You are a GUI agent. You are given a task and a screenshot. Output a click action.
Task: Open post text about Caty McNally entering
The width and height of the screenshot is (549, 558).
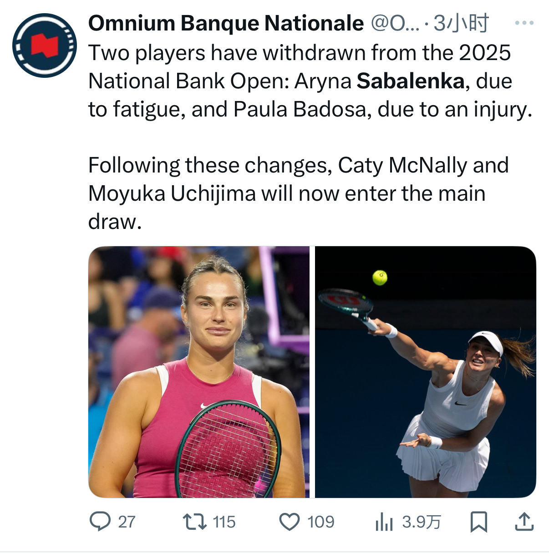tap(298, 193)
